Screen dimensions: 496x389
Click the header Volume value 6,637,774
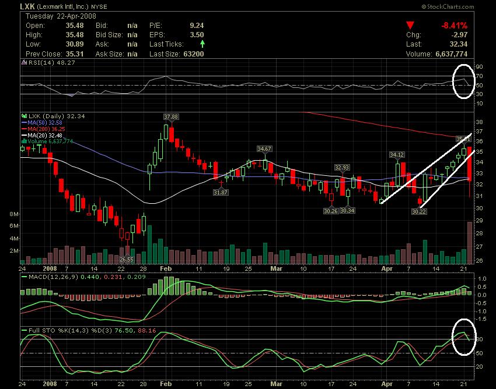[x=452, y=54]
